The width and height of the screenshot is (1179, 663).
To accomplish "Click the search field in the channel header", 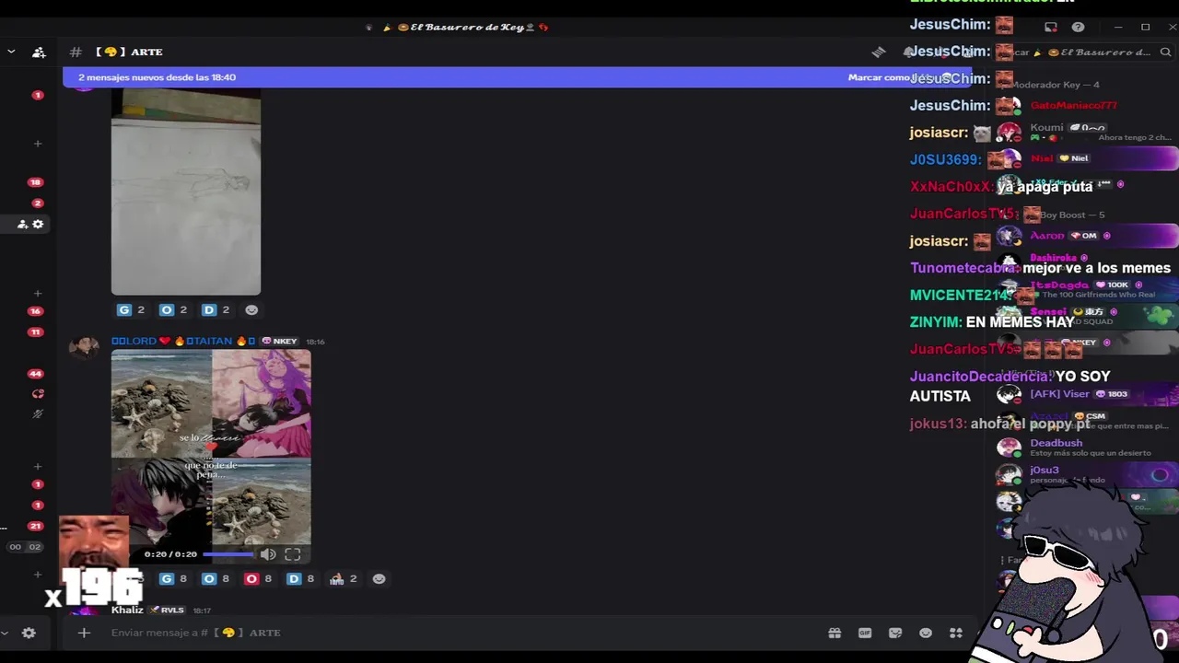I will click(x=1087, y=52).
